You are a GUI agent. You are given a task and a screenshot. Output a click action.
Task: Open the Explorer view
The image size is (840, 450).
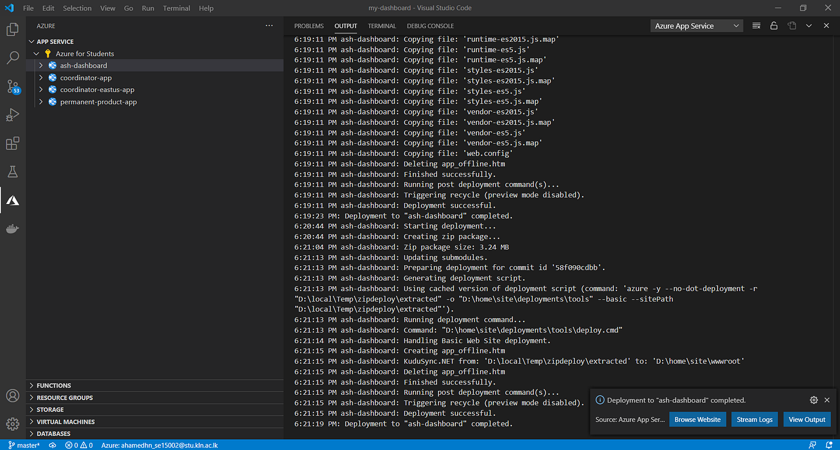click(x=13, y=28)
